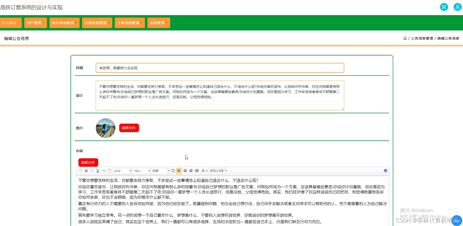Click inside the 简介 summary textarea
Image resolution: width=463 pixels, height=226 pixels.
click(x=220, y=96)
